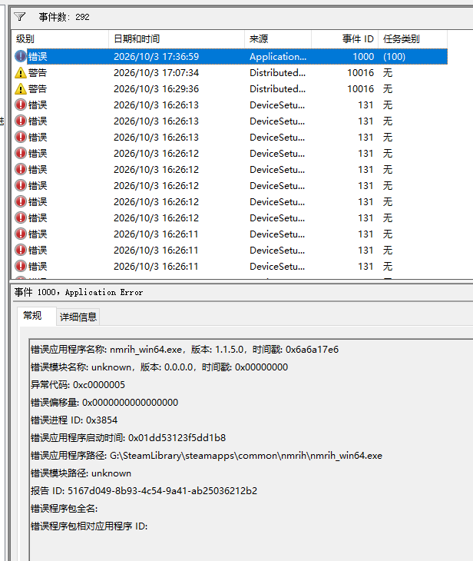
Task: Select the date cell 2026/10/3 17:36:59
Action: (x=156, y=57)
